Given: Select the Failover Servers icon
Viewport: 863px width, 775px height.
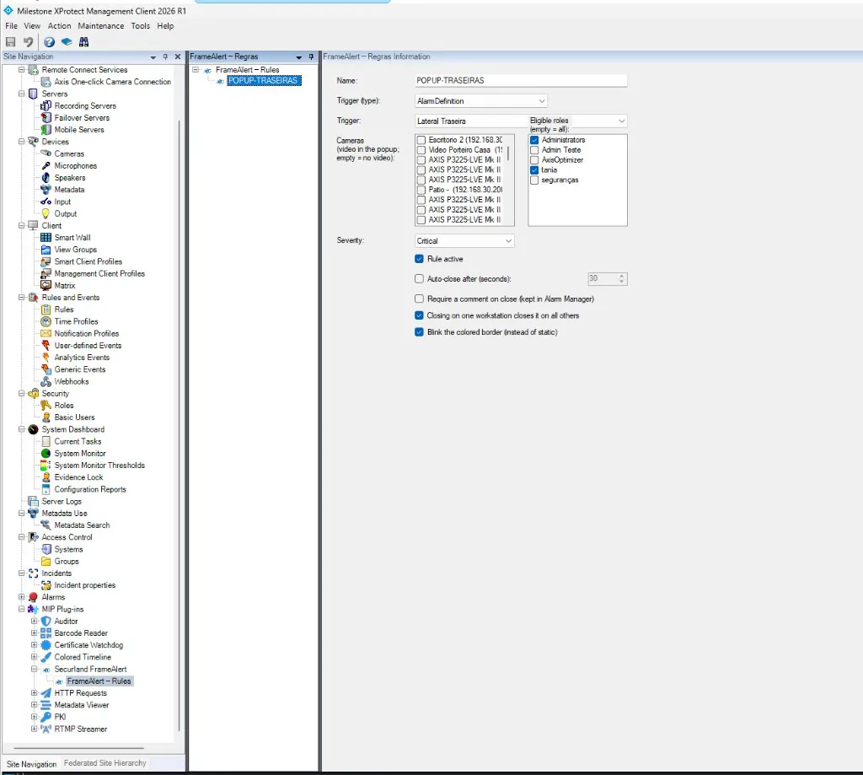Looking at the screenshot, I should click(x=46, y=118).
